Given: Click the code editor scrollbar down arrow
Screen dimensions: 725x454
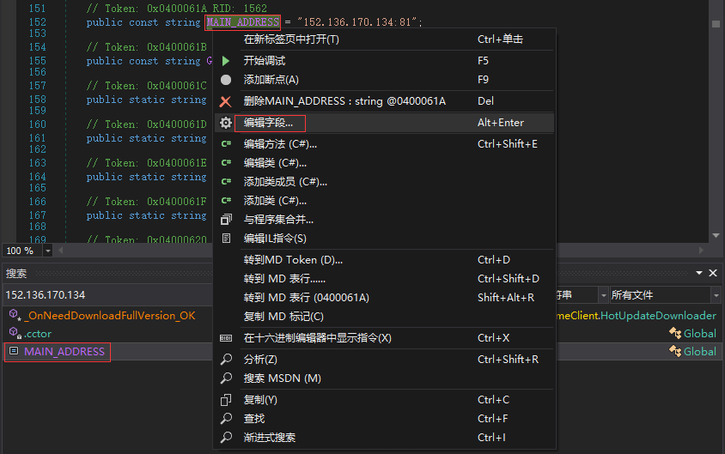Looking at the screenshot, I should tap(716, 236).
